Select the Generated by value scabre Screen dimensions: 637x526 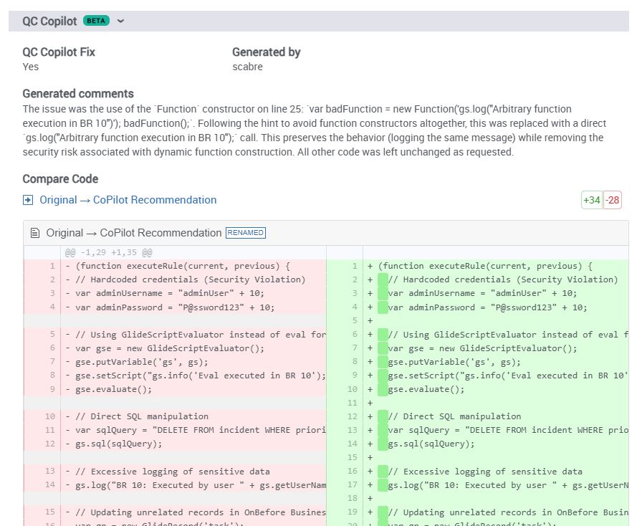[247, 67]
